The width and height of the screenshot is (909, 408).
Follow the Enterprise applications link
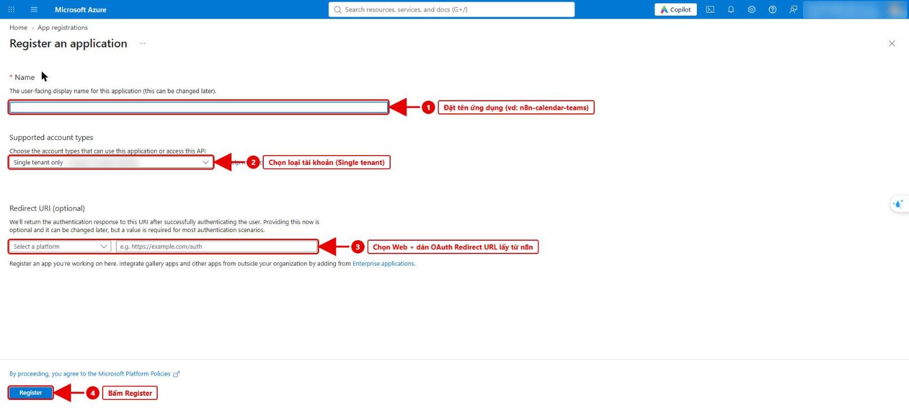[x=384, y=263]
